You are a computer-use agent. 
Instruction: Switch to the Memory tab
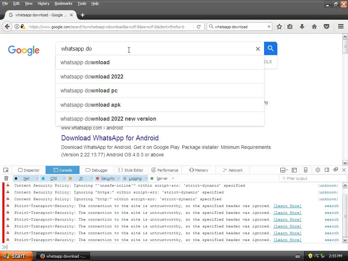[x=198, y=170]
